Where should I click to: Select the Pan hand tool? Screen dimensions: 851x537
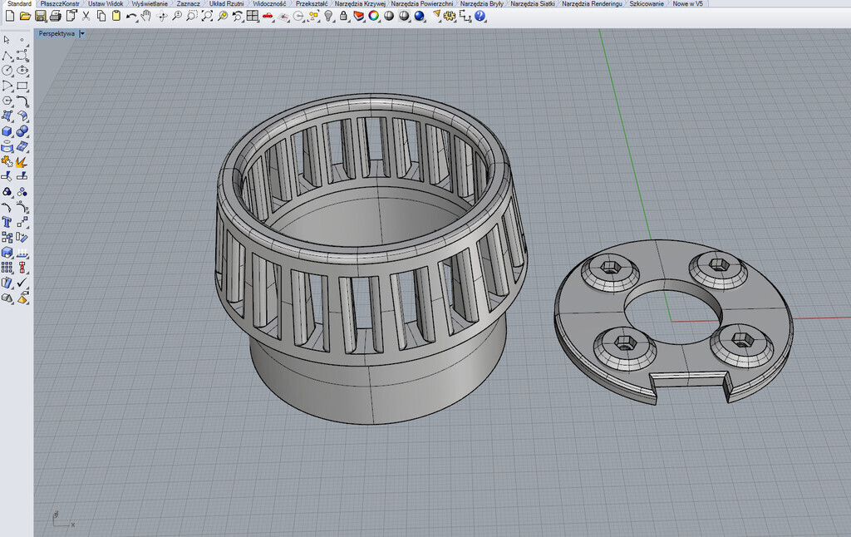146,16
